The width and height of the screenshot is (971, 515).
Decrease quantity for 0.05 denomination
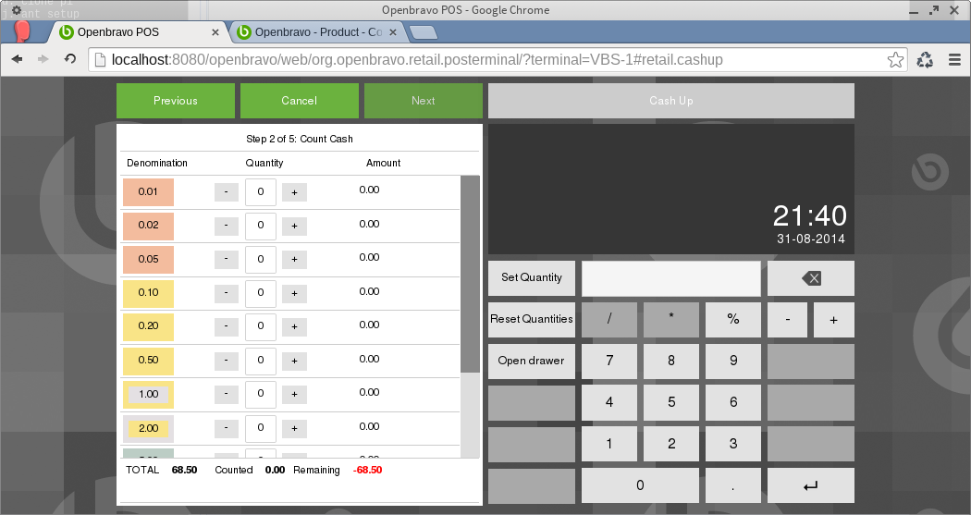point(226,260)
